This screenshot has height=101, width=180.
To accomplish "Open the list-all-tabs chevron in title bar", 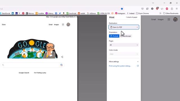I will click(153, 3).
